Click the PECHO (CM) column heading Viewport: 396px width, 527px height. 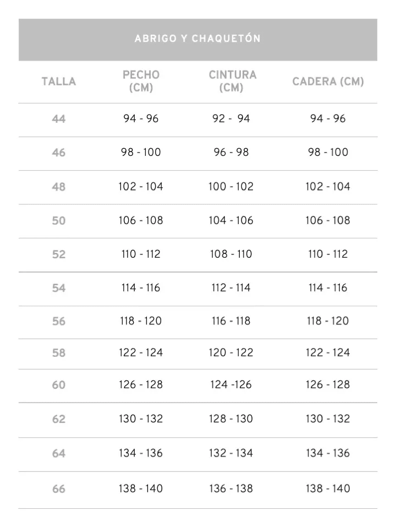pyautogui.click(x=141, y=82)
